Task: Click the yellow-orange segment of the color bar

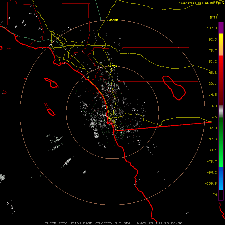Action: pos(221,44)
